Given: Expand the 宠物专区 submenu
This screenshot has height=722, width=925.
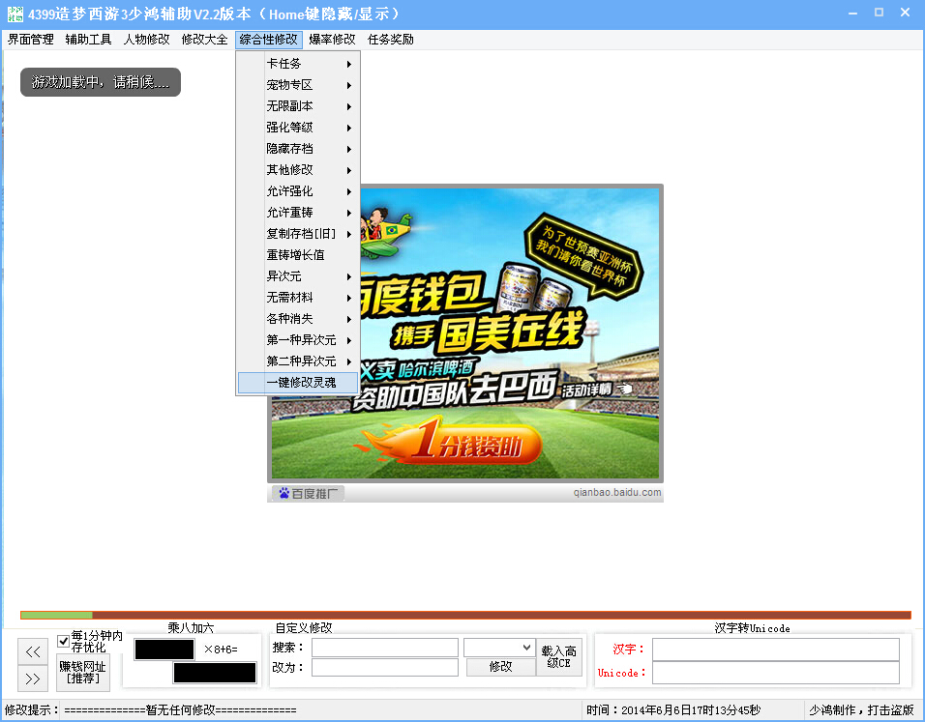Looking at the screenshot, I should tap(298, 85).
